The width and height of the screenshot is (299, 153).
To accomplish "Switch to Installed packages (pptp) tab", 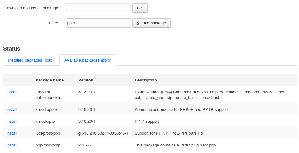I will coord(31,60).
